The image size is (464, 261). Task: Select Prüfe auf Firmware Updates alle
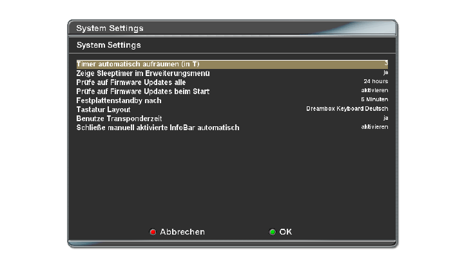click(131, 82)
